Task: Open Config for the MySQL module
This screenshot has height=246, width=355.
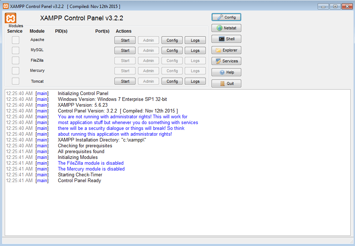Action: point(172,50)
